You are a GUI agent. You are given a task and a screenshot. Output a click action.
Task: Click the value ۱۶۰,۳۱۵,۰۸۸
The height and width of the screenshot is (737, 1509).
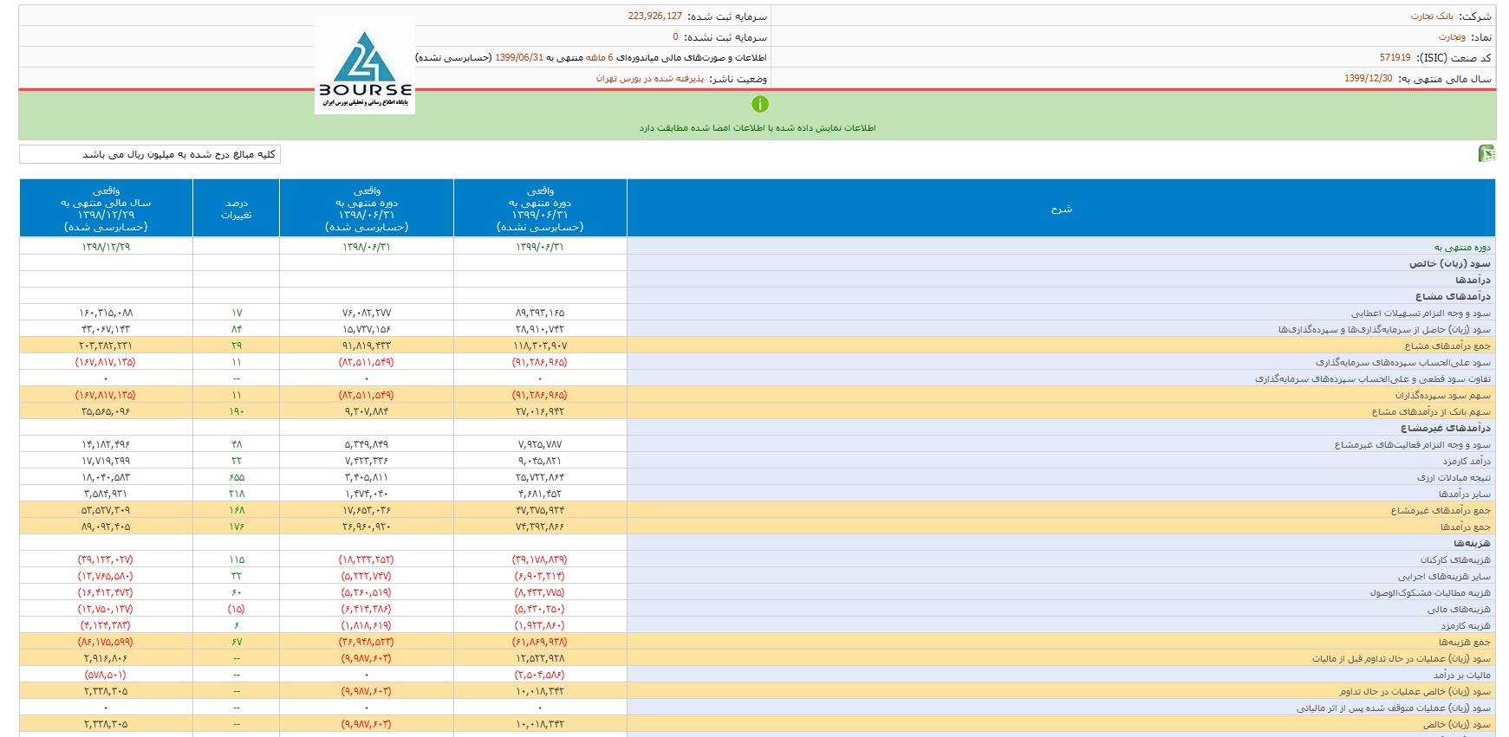click(x=106, y=313)
